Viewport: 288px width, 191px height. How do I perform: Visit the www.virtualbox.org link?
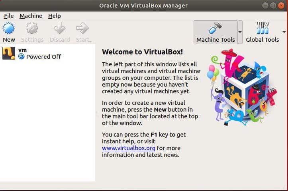click(129, 148)
